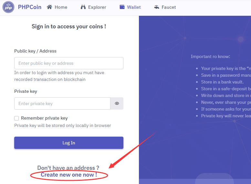Follow the "Create new one now !" link
251x184 pixels.
(x=68, y=175)
